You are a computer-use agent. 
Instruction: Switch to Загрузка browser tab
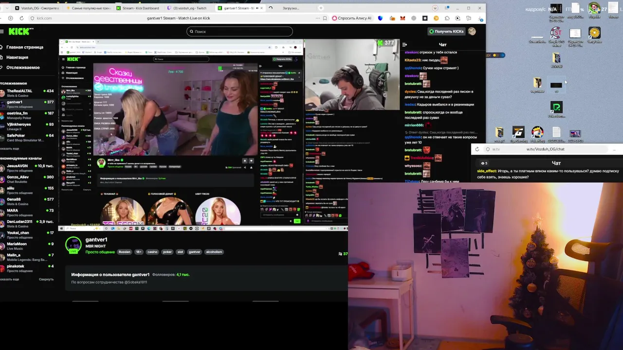point(291,8)
